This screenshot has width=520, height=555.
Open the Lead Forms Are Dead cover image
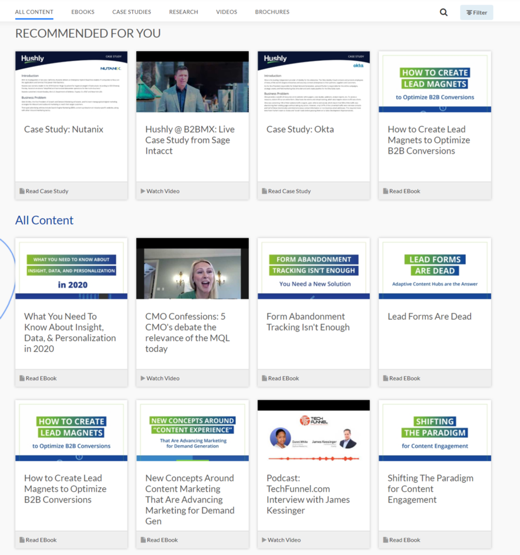pyautogui.click(x=435, y=268)
